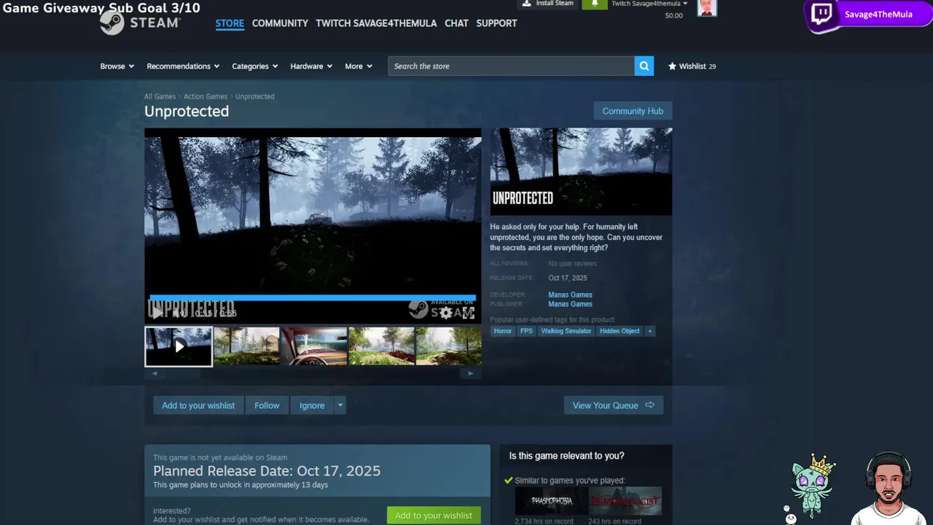Click Add to your wishlist under the trailer
933x525 pixels.
(198, 405)
